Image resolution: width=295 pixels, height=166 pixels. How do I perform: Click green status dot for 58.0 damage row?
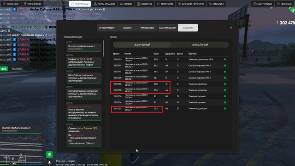point(225,90)
